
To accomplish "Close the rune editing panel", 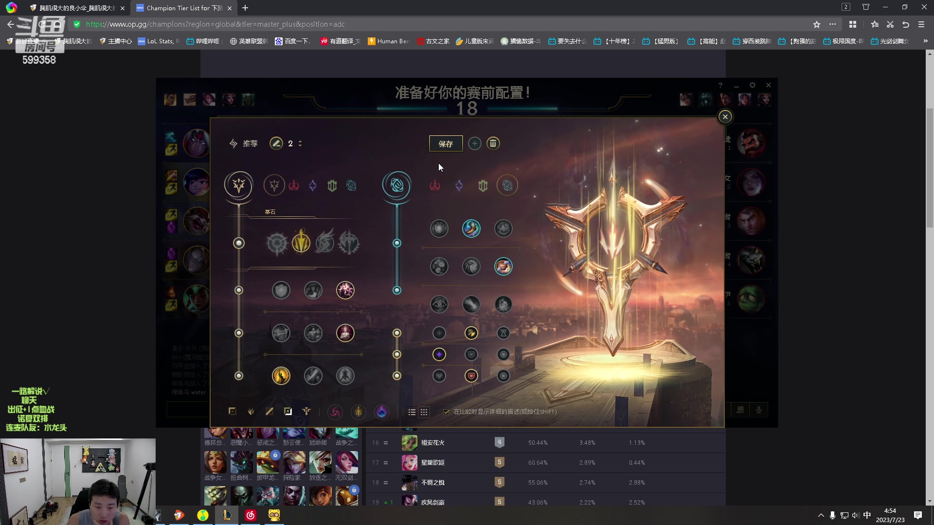I will tap(725, 117).
